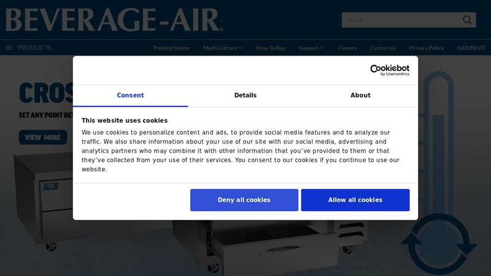Select the Consent tab
The height and width of the screenshot is (276, 491).
click(x=130, y=96)
